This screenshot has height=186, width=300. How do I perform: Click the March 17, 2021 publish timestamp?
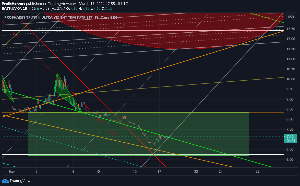point(103,4)
